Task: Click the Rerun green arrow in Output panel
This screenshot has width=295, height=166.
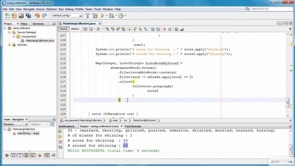Action: pyautogui.click(x=60, y=131)
